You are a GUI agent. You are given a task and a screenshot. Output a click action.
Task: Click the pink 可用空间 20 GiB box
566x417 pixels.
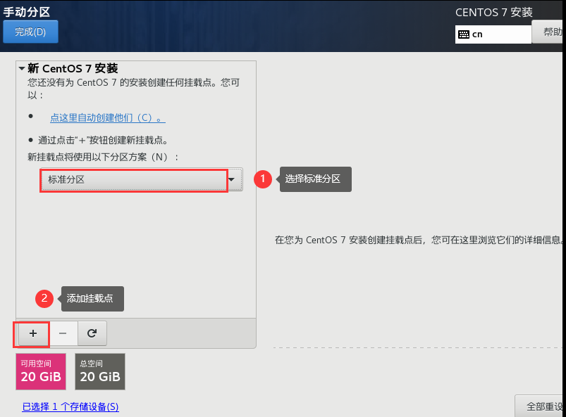click(x=41, y=371)
